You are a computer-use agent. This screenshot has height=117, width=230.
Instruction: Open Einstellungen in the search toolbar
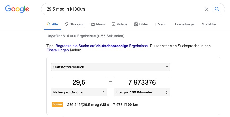(x=185, y=24)
